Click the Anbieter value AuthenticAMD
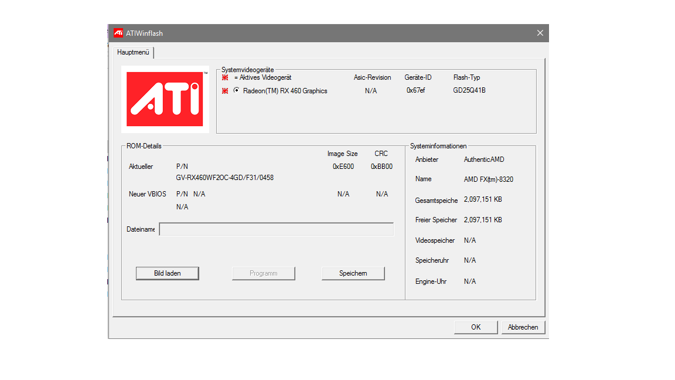675x380 pixels. (x=484, y=160)
